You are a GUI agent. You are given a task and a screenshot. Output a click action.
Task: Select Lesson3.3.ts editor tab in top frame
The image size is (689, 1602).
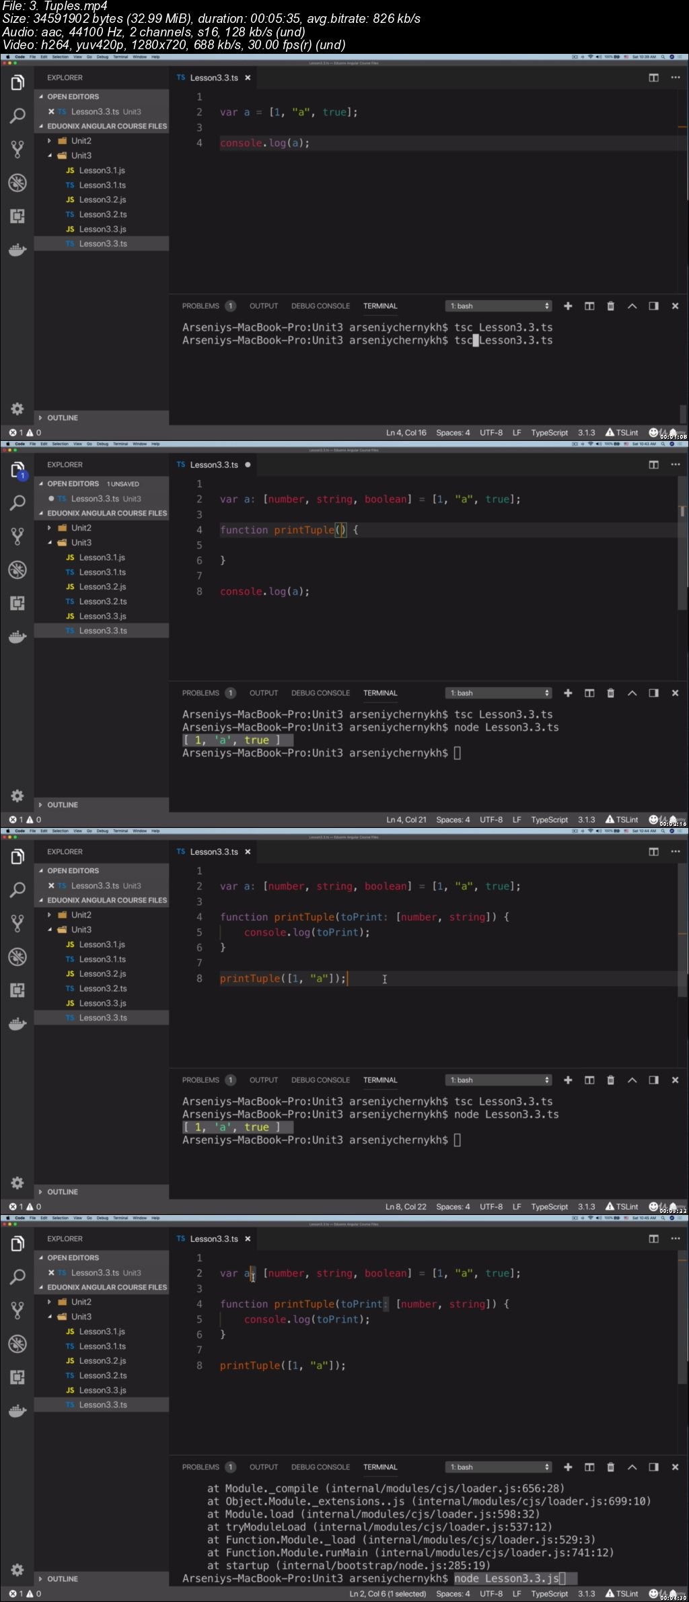pos(213,77)
